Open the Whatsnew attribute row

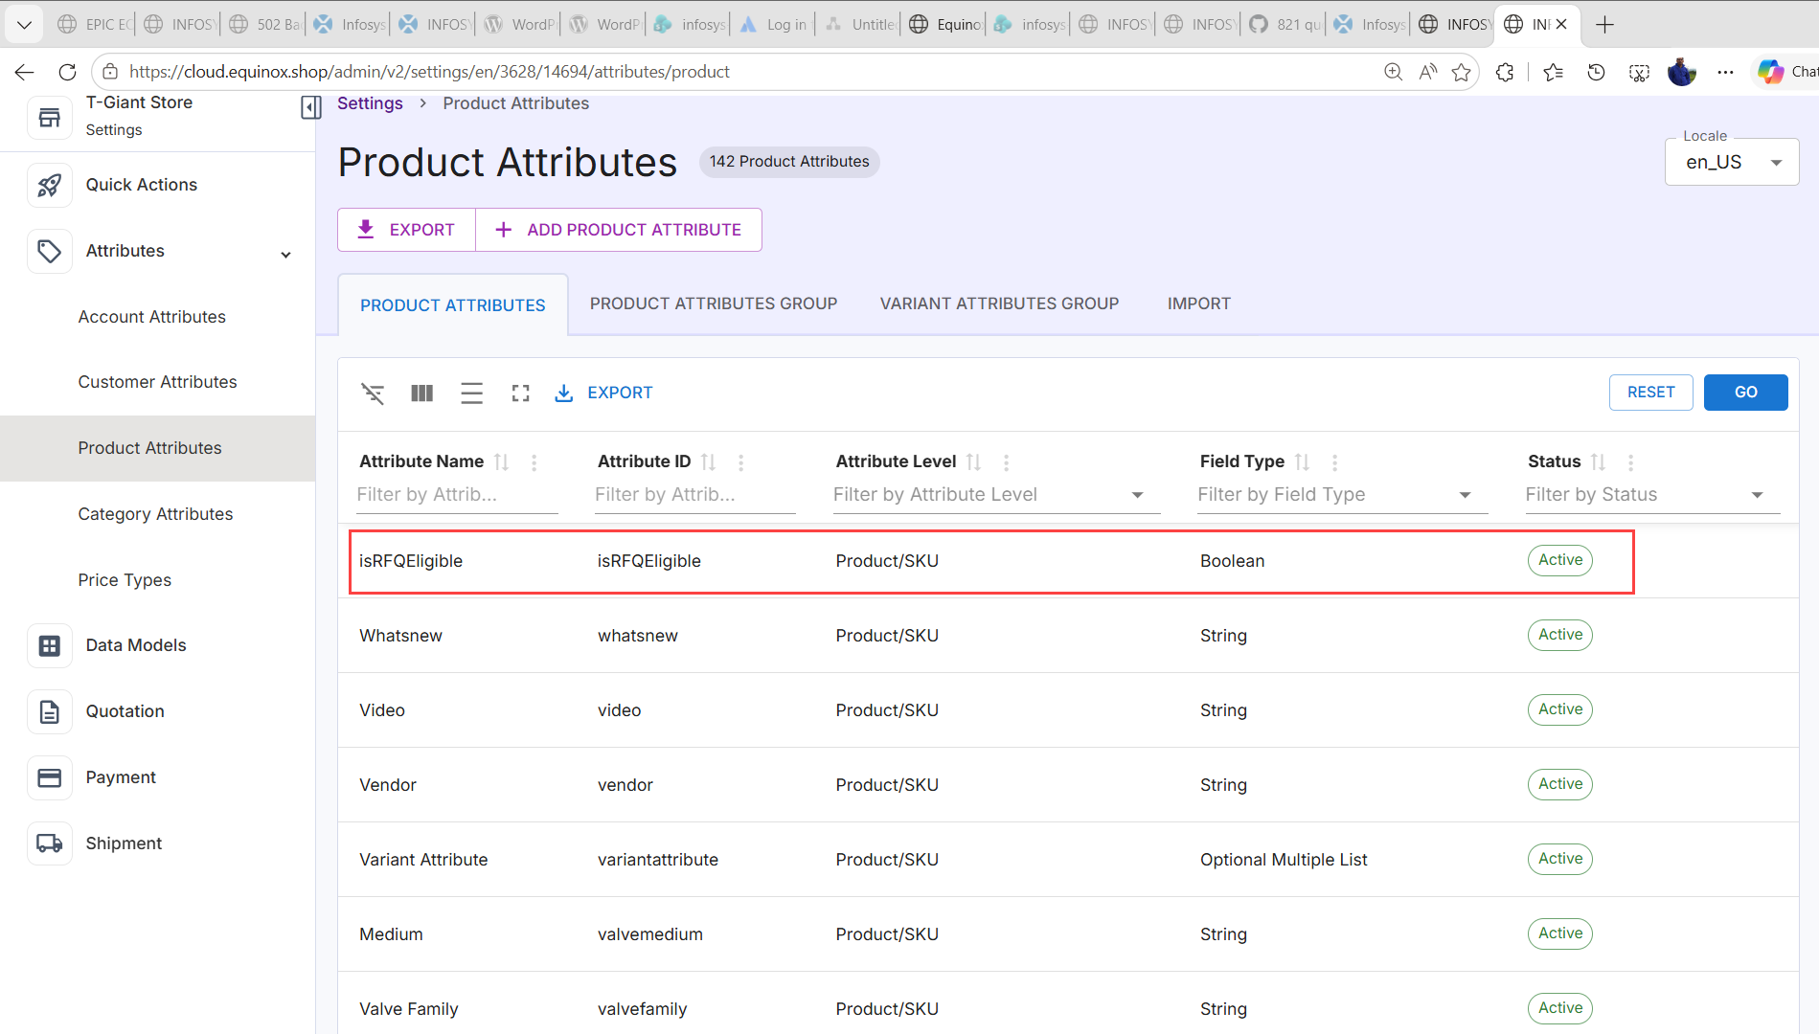pyautogui.click(x=1068, y=636)
